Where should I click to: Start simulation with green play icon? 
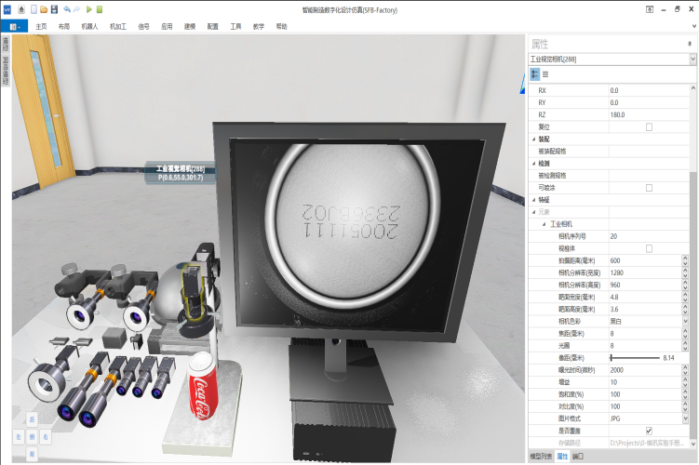pos(89,9)
